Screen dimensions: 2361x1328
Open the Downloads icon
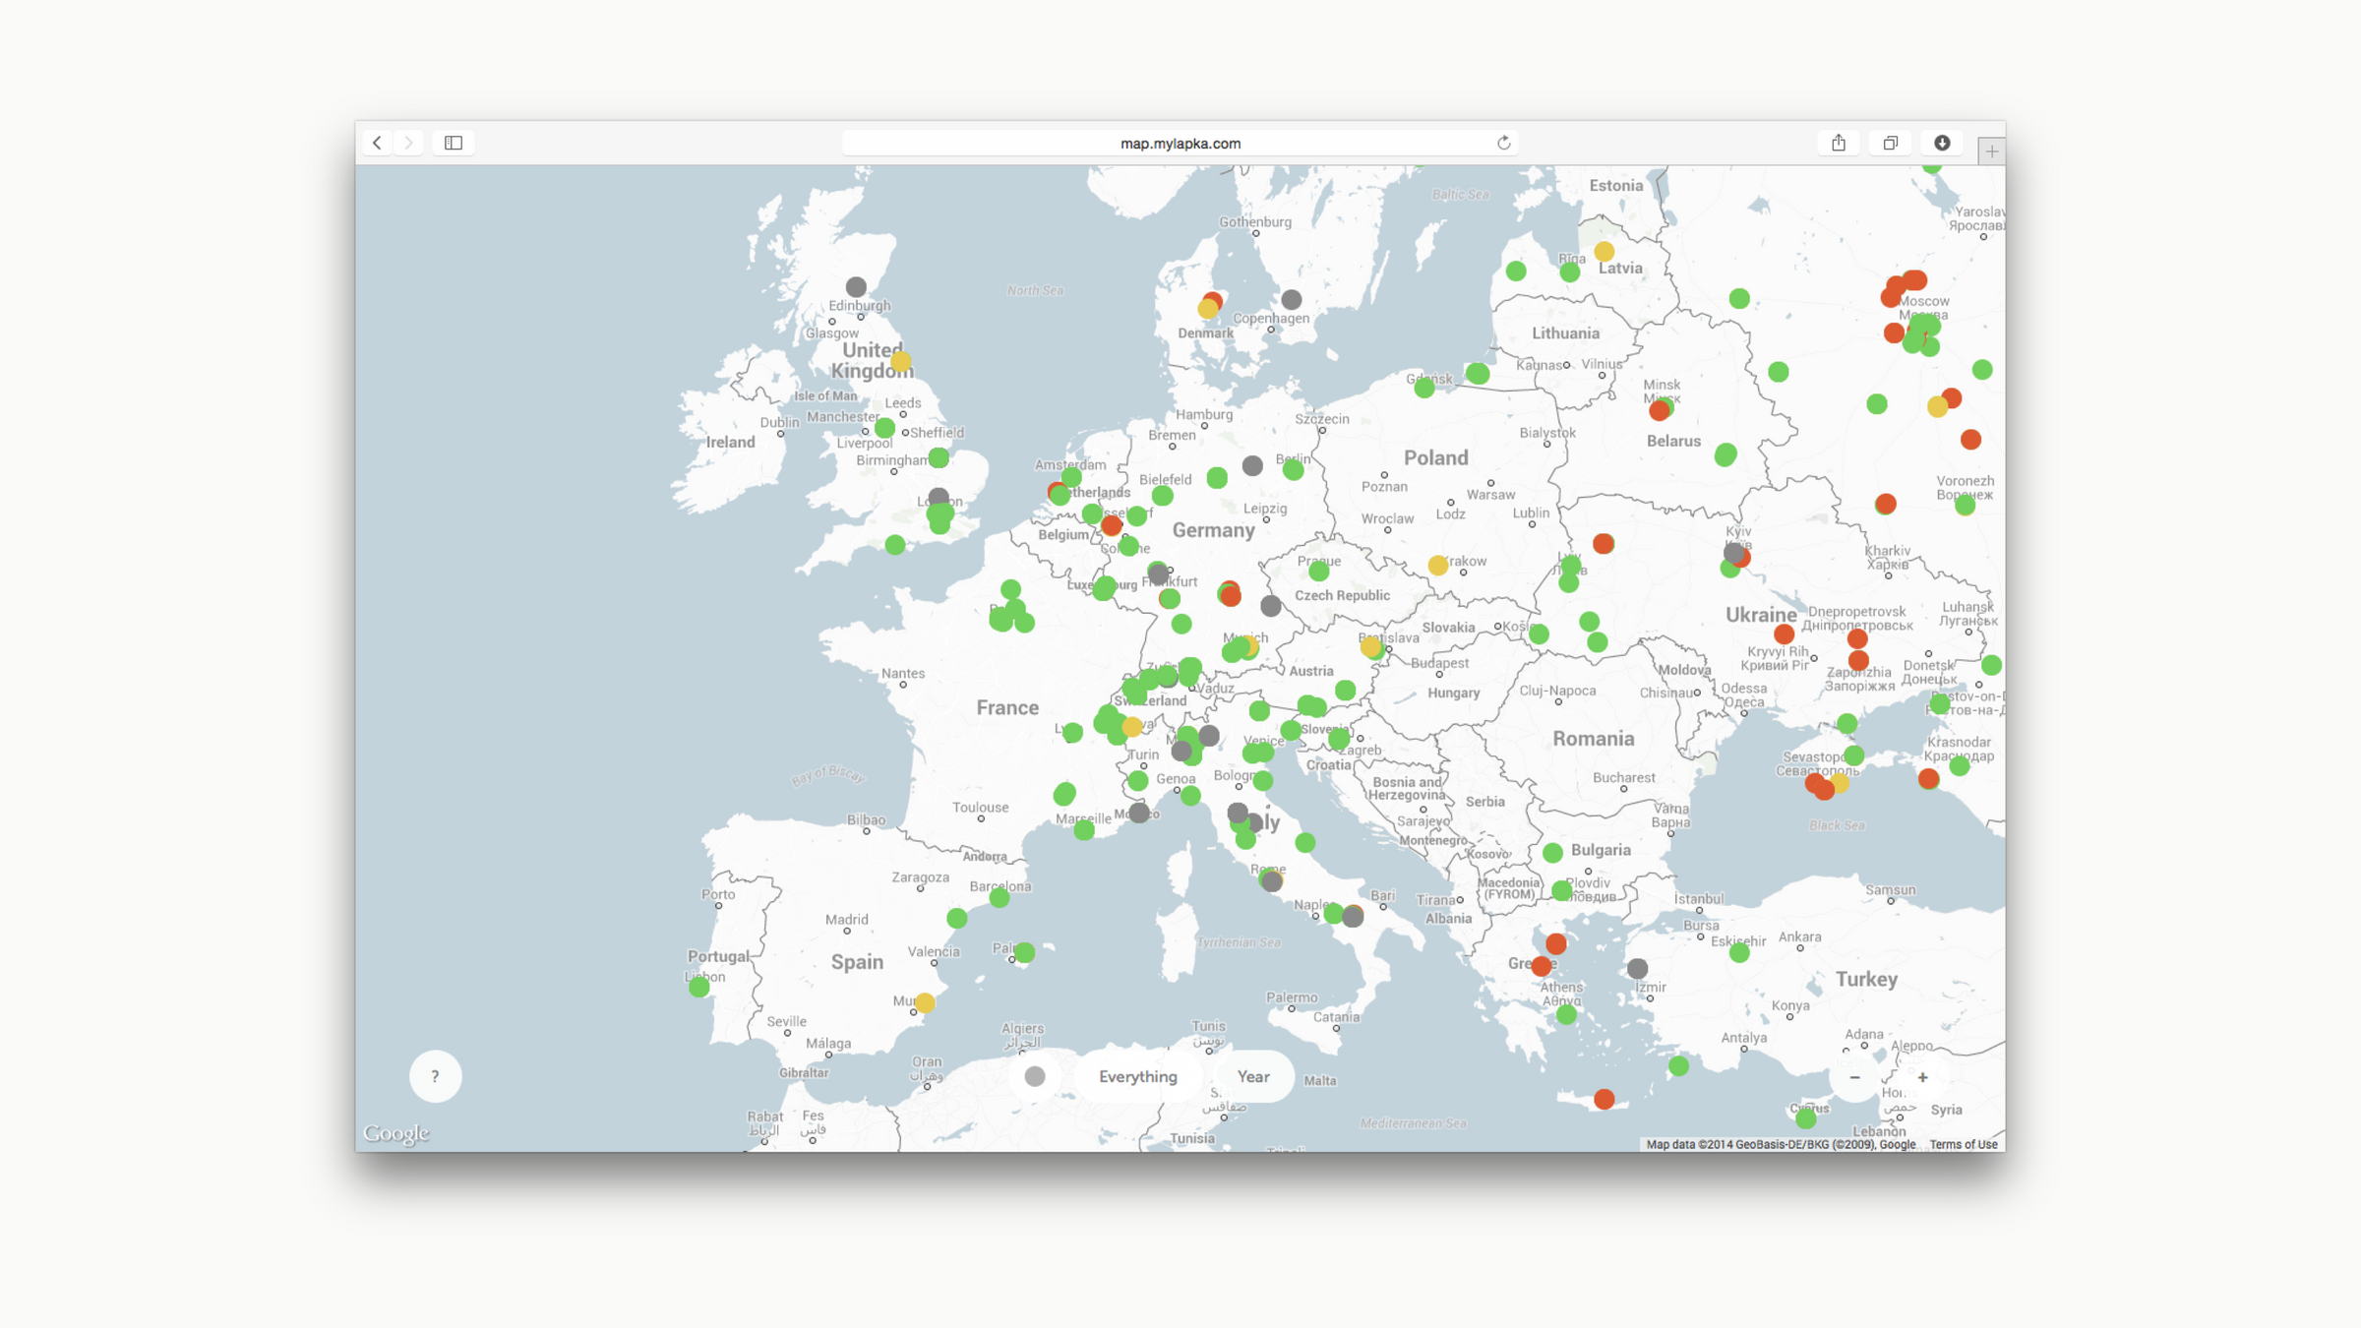tap(1942, 143)
